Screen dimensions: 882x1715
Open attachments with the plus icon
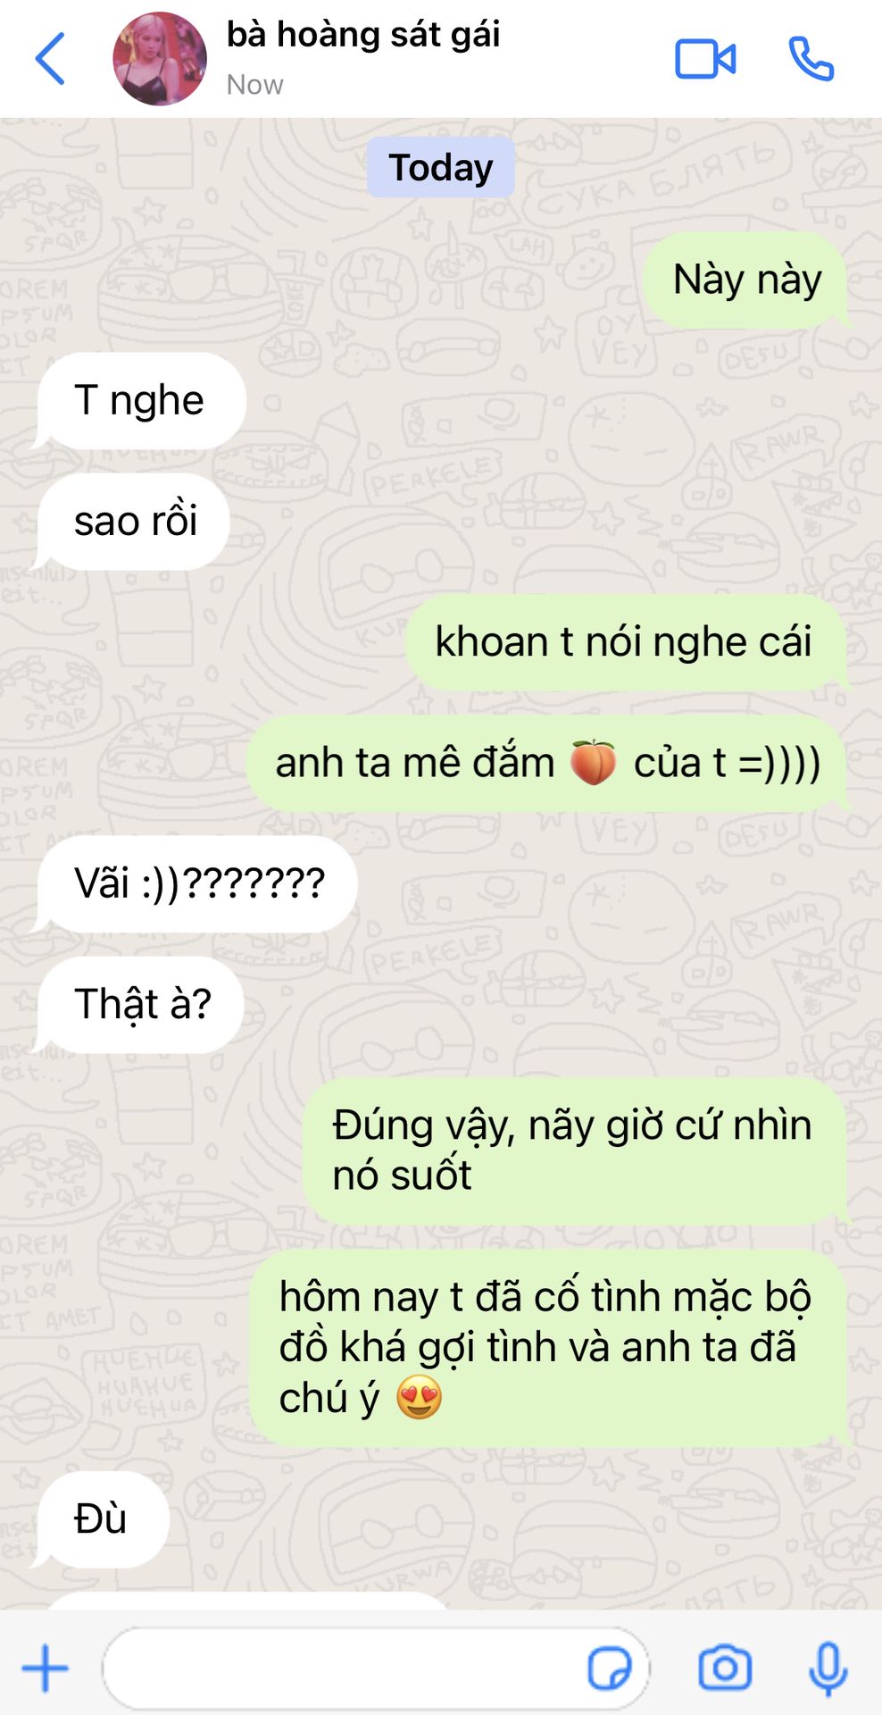click(x=45, y=1668)
